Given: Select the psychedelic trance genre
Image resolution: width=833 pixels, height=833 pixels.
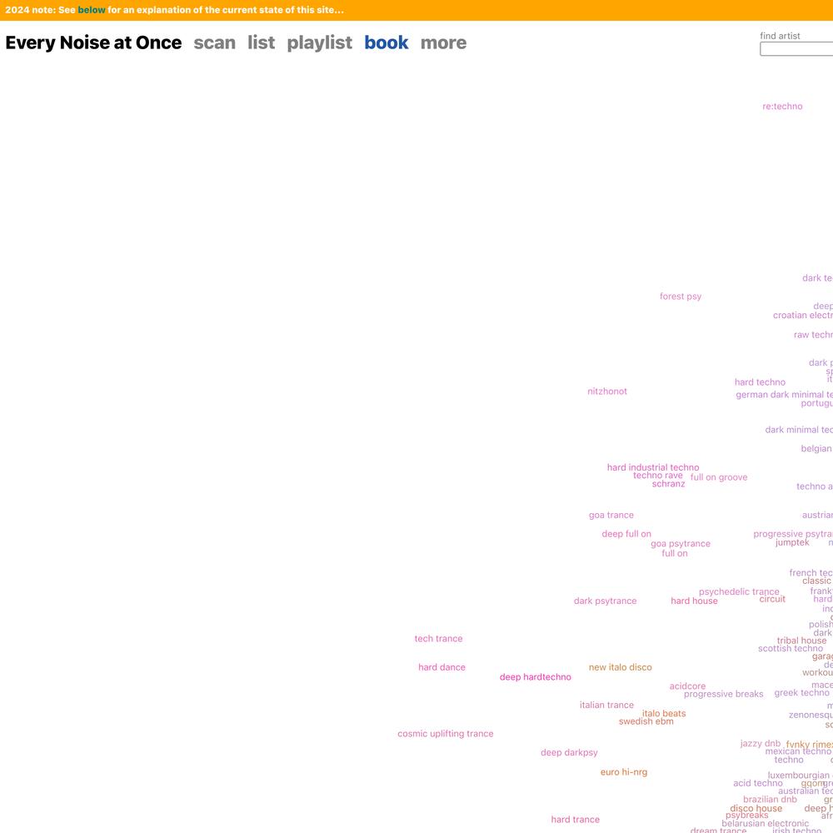Looking at the screenshot, I should 739,591.
